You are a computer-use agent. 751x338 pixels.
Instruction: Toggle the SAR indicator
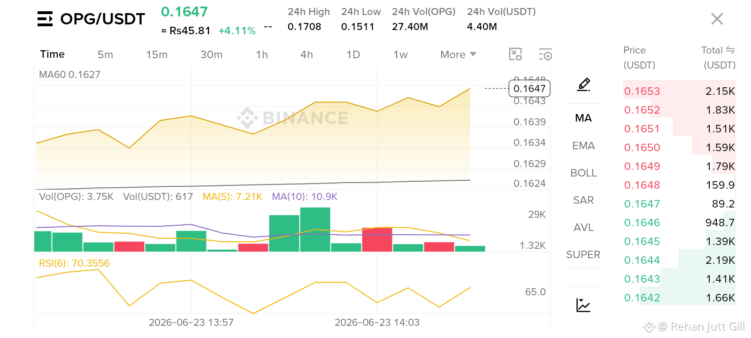[x=583, y=200]
